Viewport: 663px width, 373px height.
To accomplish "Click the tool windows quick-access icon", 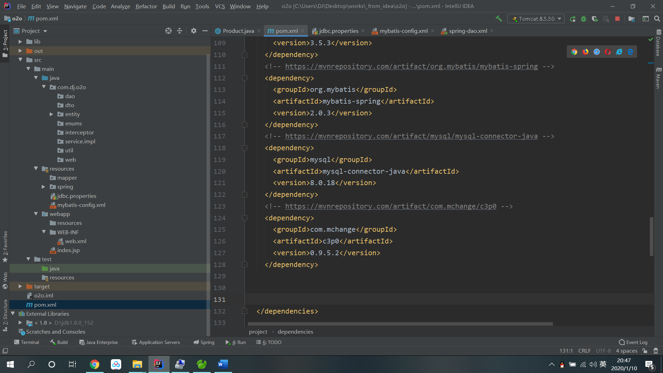I will pyautogui.click(x=5, y=351).
